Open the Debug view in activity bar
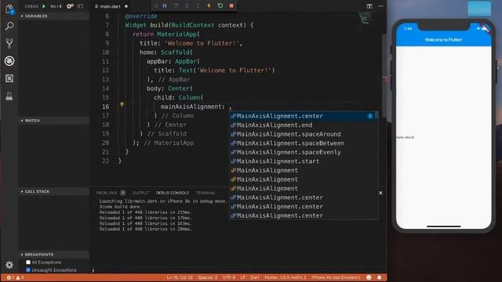This screenshot has height=282, width=502. tap(9, 61)
